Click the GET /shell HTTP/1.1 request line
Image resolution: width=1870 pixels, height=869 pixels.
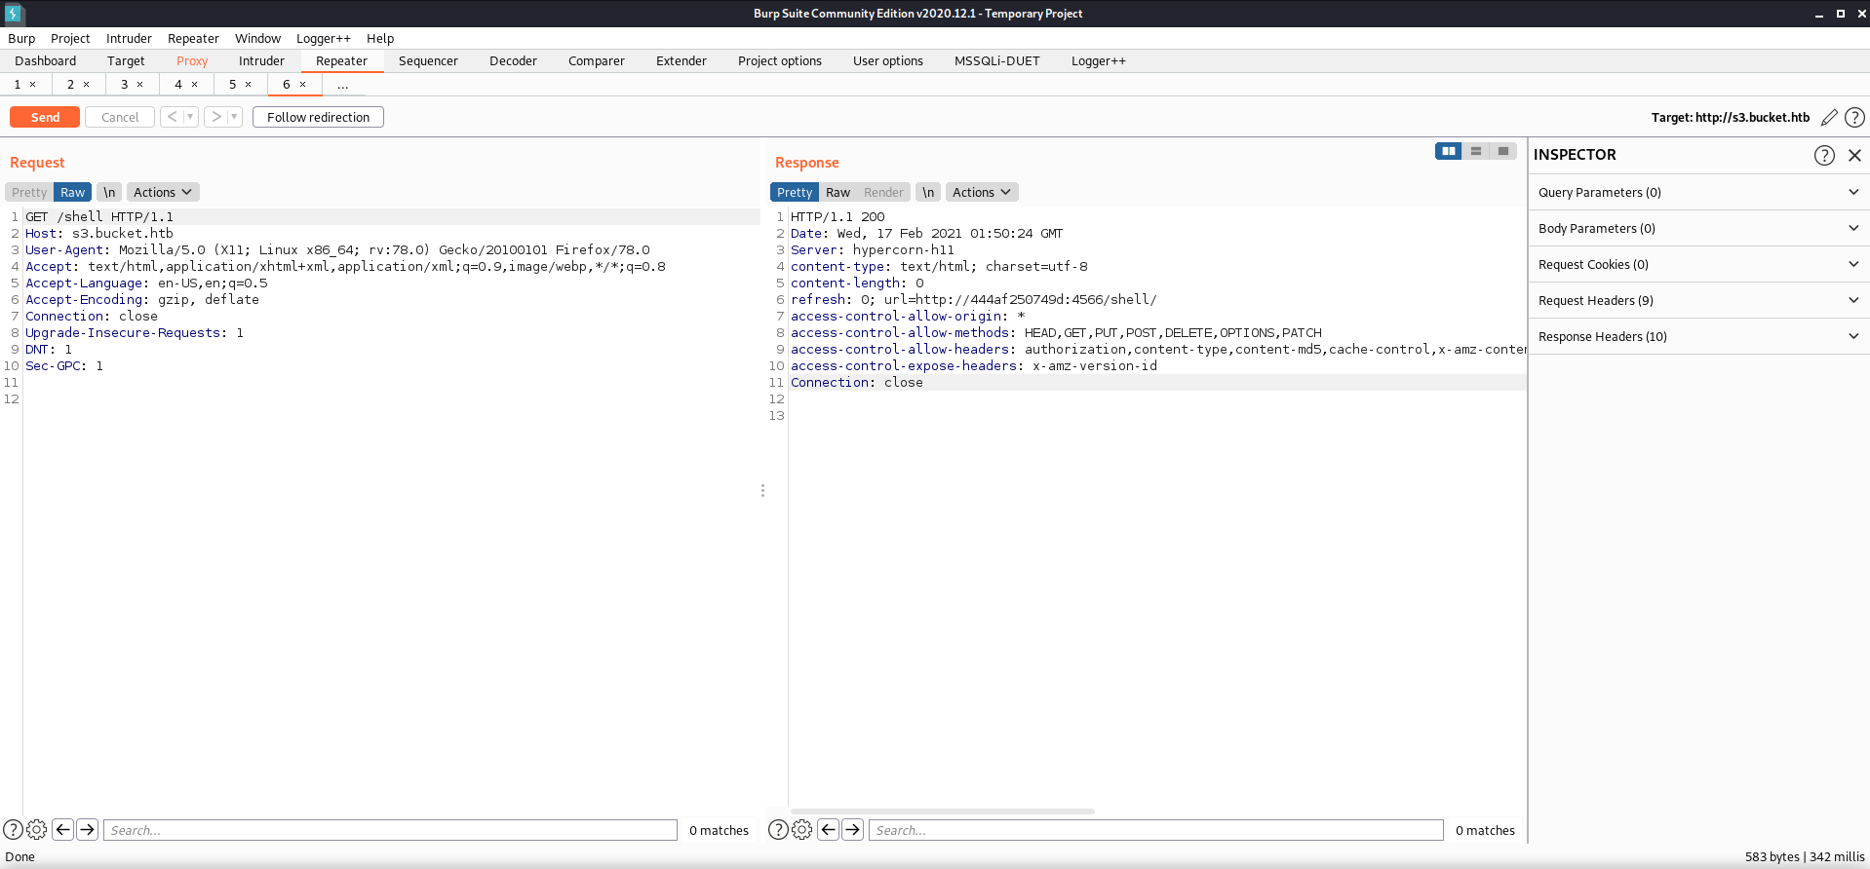click(99, 217)
